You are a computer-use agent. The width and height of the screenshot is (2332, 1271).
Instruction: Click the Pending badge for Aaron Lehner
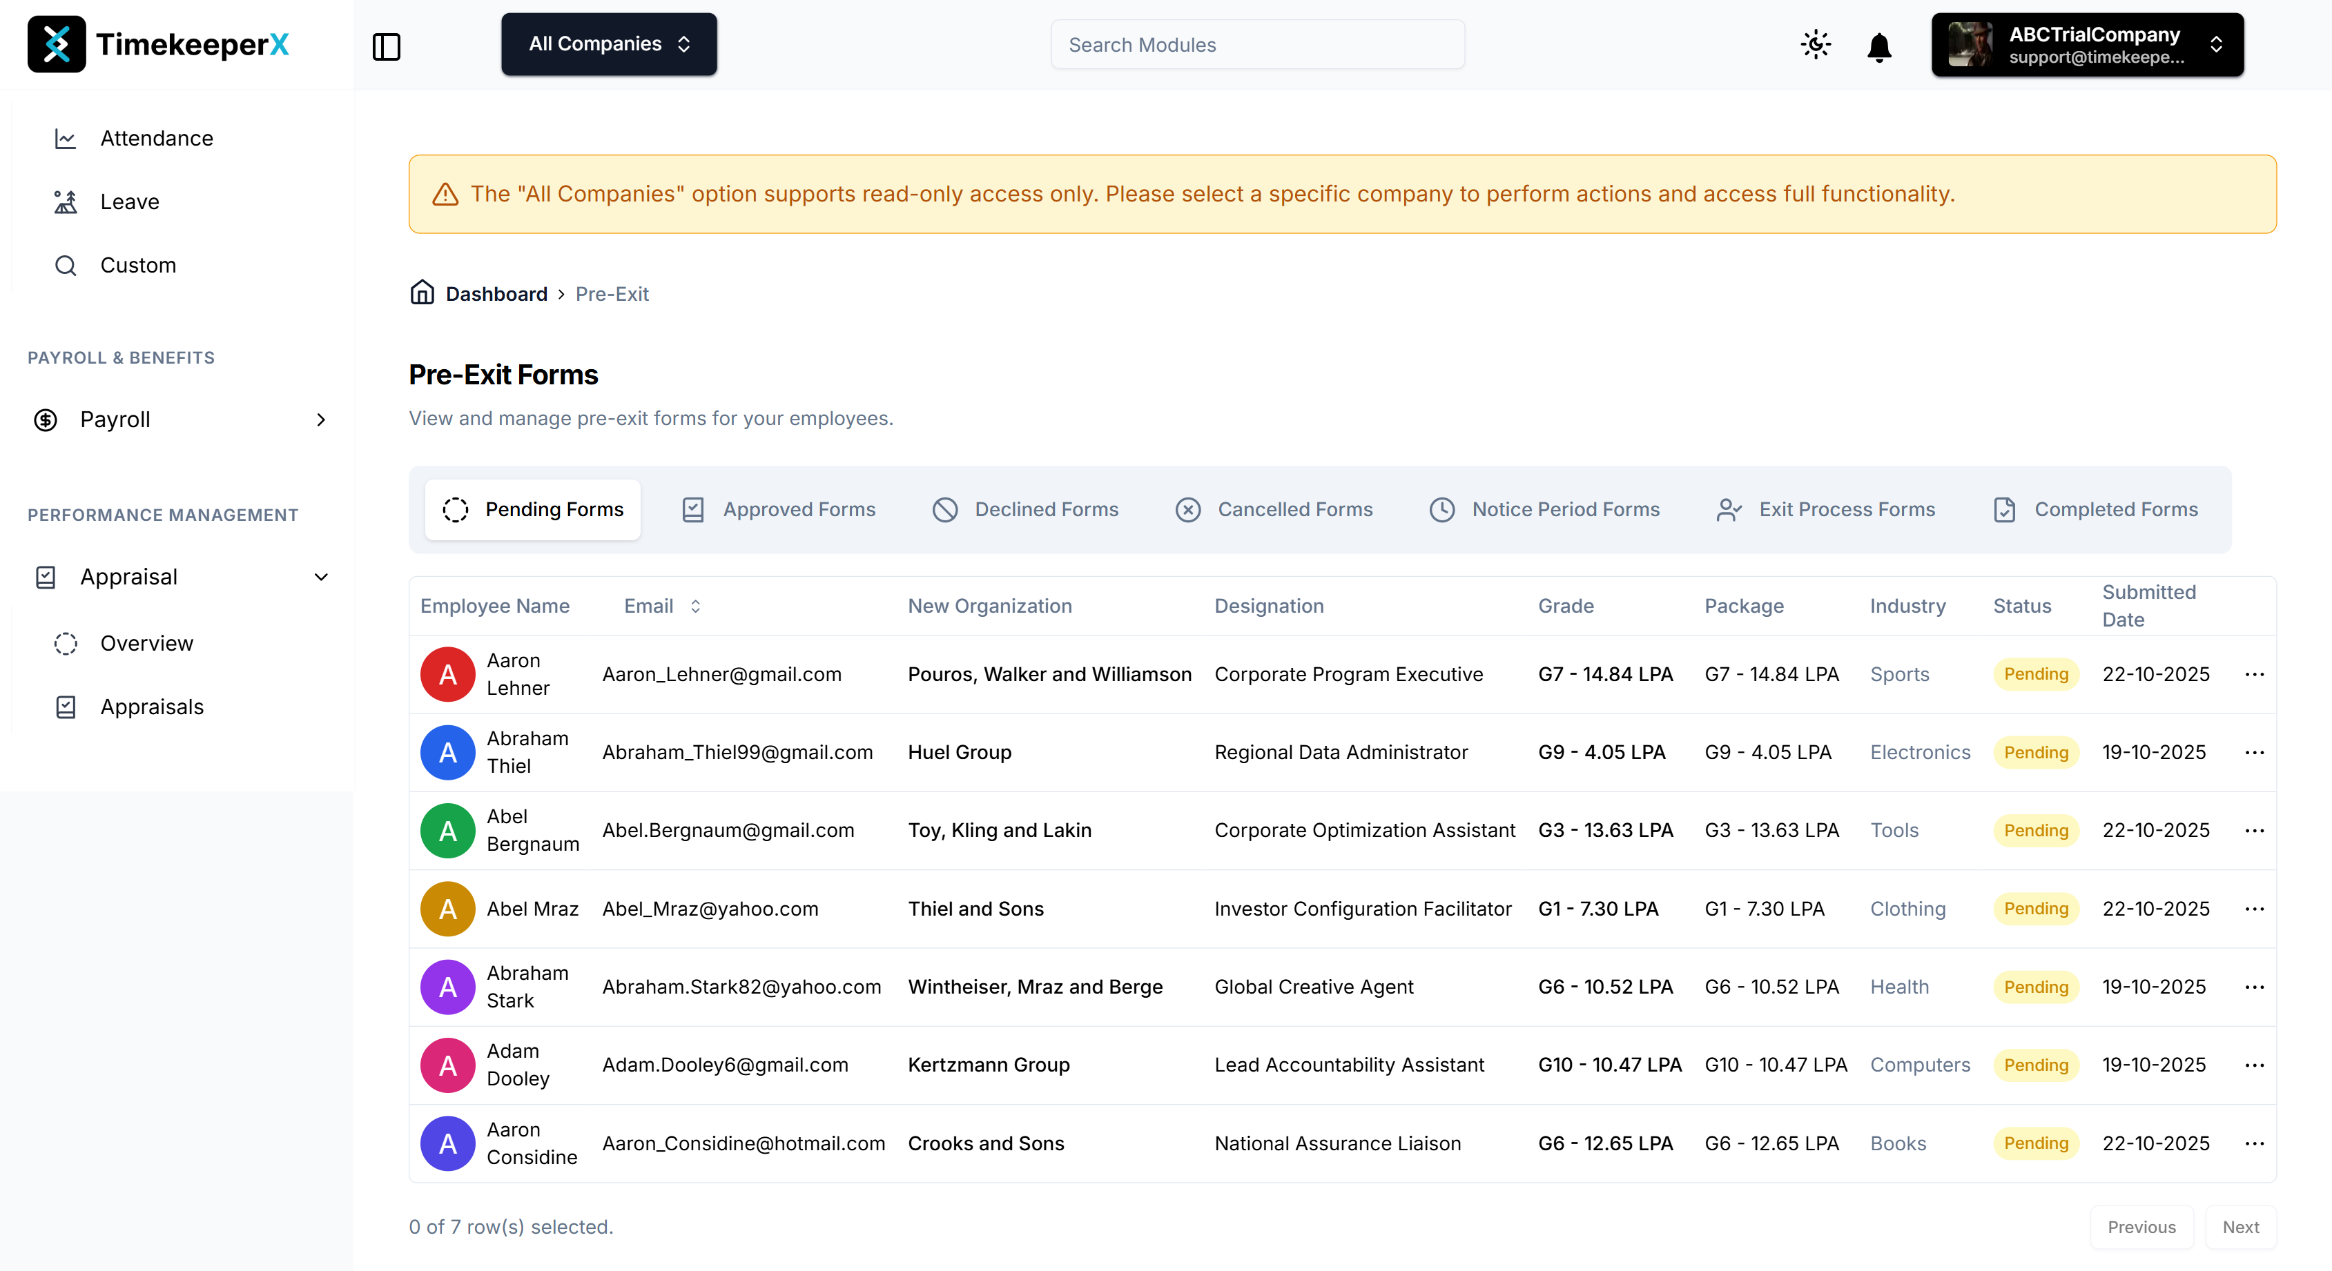2036,674
